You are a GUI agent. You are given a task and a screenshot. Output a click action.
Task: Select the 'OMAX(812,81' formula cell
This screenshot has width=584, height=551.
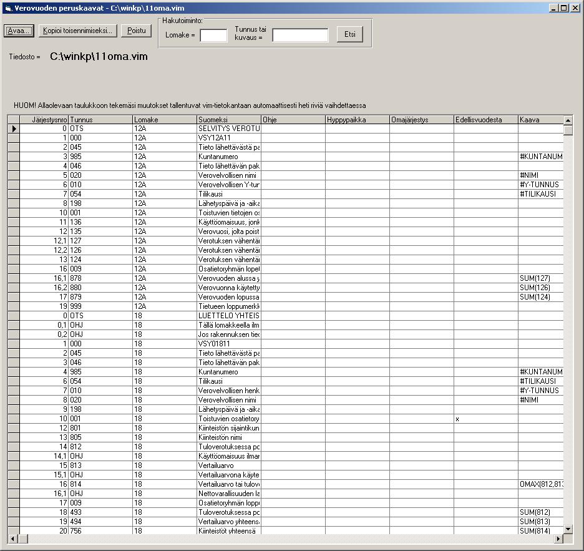point(540,484)
